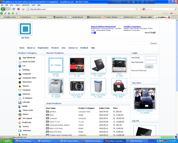This screenshot has height=143, width=178.
Task: Click the RealEstate house category icon
Action: (20, 123)
